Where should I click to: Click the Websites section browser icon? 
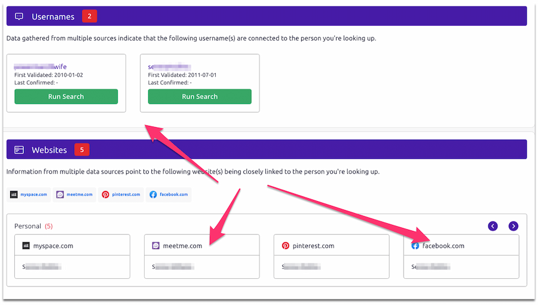19,150
